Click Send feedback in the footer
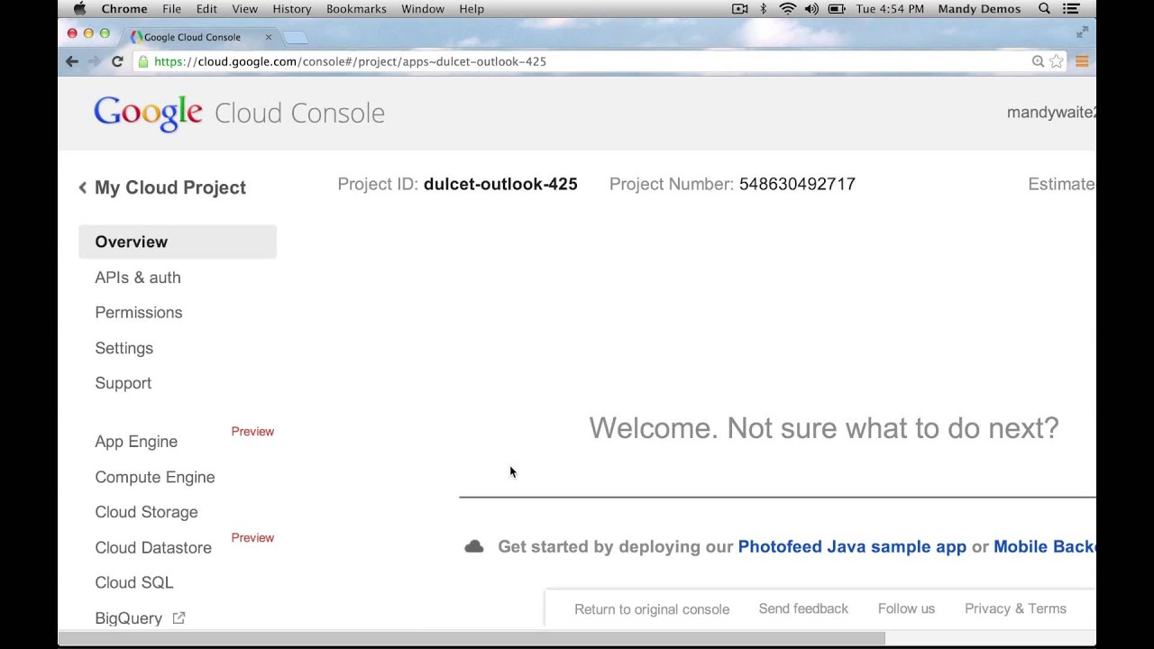This screenshot has height=649, width=1154. (x=803, y=608)
